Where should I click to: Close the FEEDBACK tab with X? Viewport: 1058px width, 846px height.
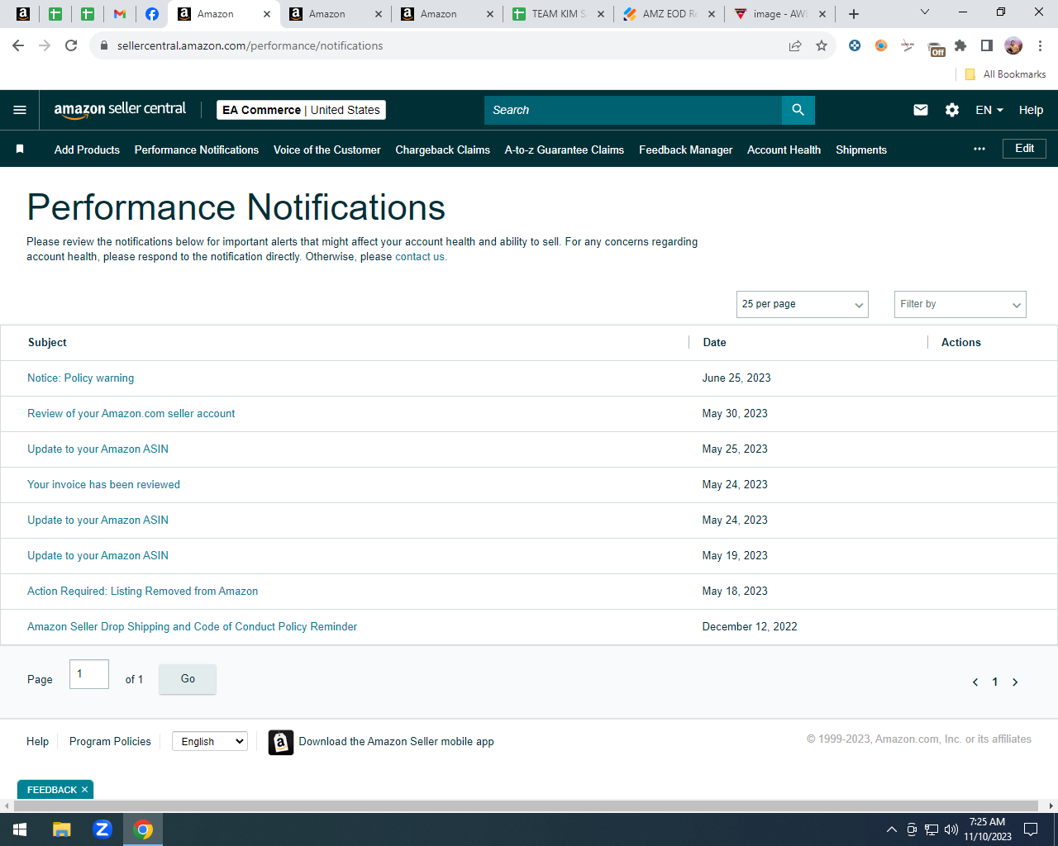[x=84, y=790]
